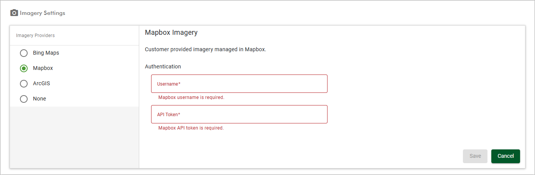Image resolution: width=535 pixels, height=175 pixels.
Task: Click the 'Mapbox API token is required' error
Action: (x=191, y=128)
